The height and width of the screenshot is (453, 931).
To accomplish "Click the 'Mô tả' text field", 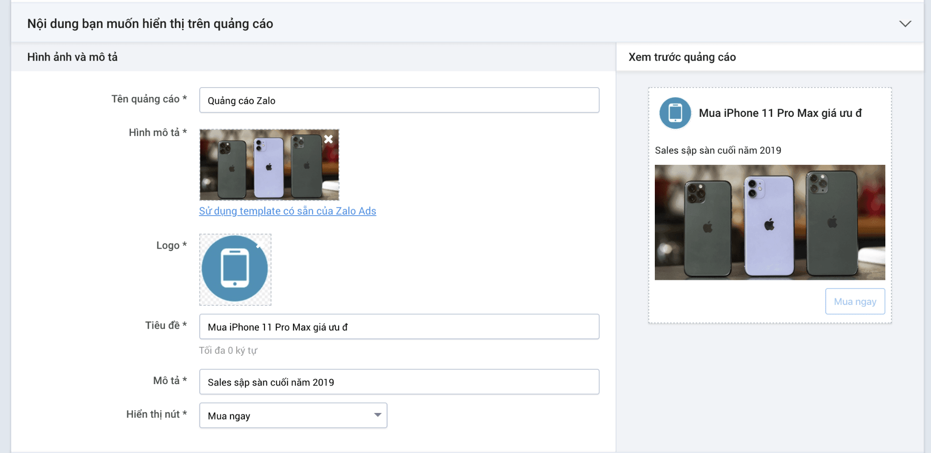I will click(x=399, y=382).
